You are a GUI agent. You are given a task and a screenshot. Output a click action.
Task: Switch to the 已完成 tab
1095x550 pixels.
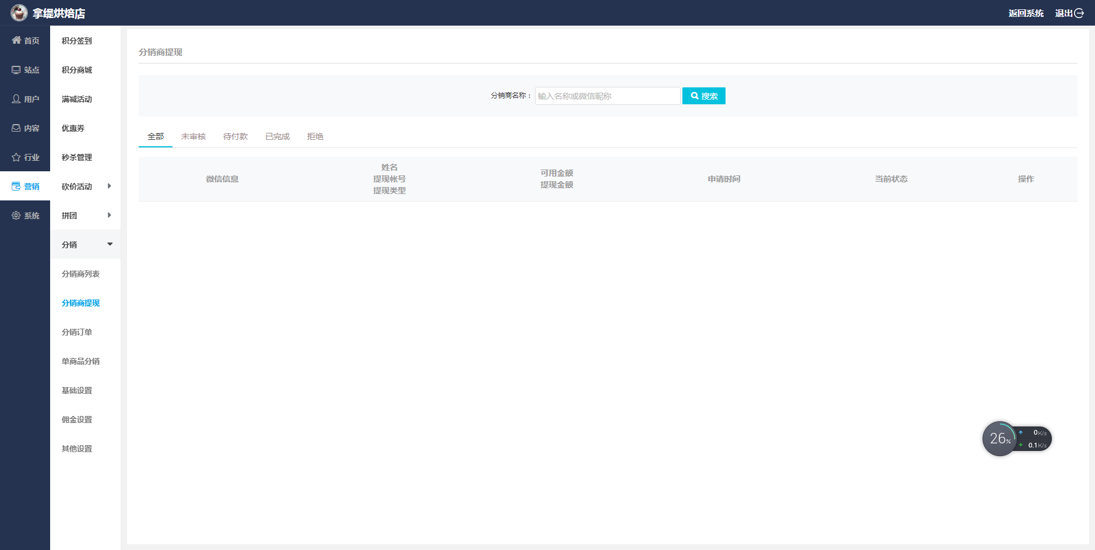[277, 136]
